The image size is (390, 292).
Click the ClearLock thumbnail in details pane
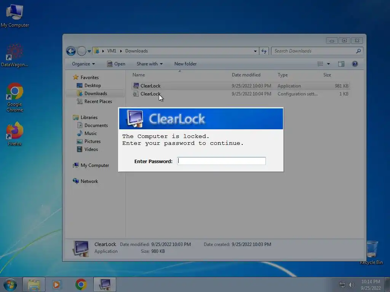click(81, 248)
